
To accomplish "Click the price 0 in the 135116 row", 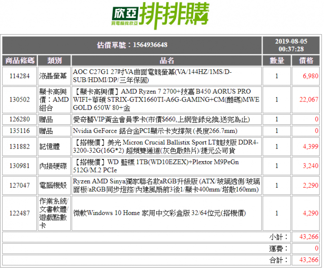I will point(316,131).
